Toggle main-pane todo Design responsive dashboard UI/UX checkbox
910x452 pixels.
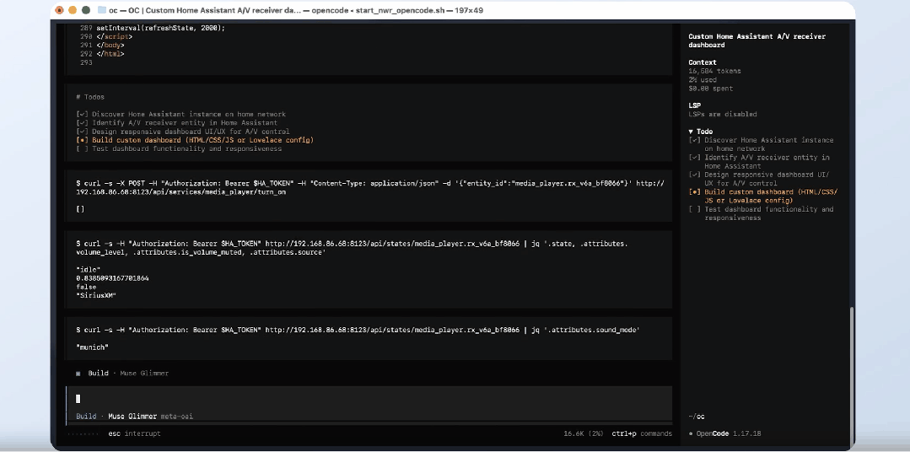click(82, 132)
